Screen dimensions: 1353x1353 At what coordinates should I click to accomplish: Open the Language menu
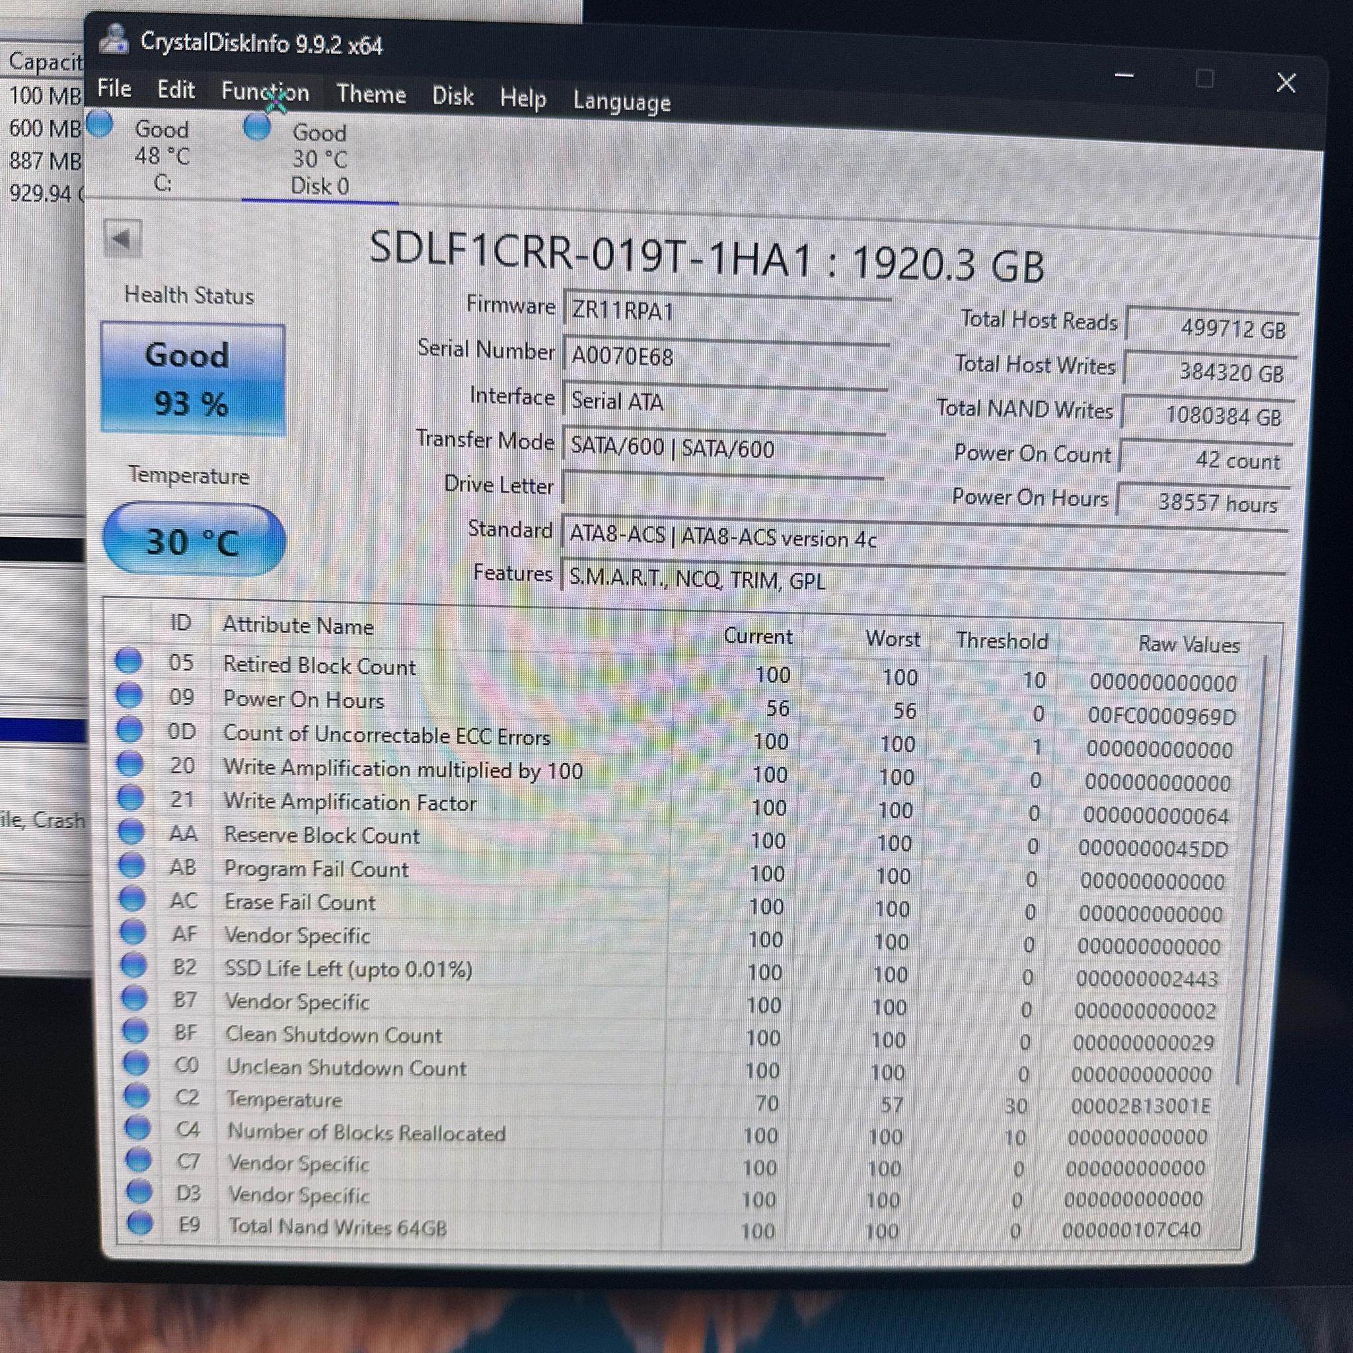(622, 102)
